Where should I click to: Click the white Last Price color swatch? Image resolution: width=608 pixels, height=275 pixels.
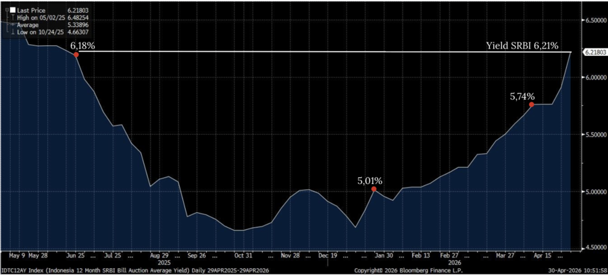(x=11, y=10)
